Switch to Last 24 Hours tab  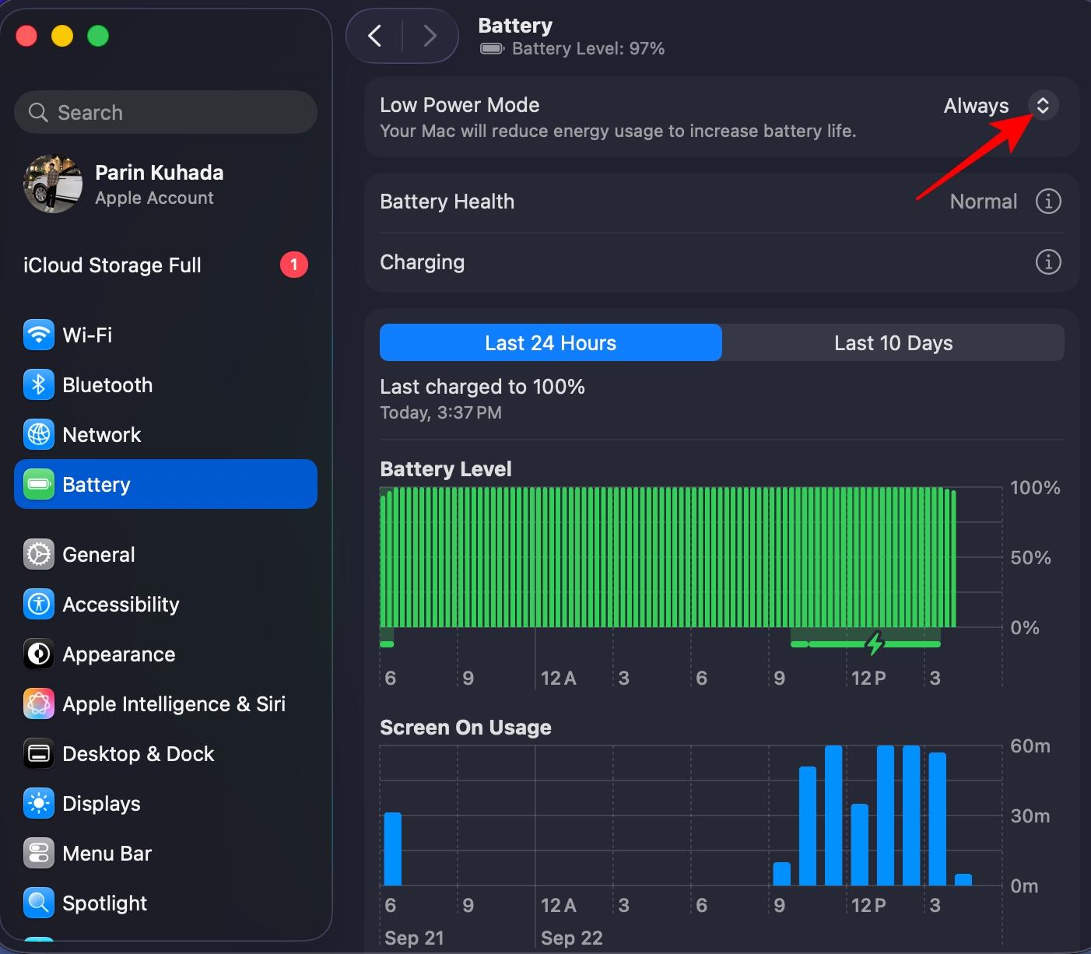pyautogui.click(x=551, y=342)
